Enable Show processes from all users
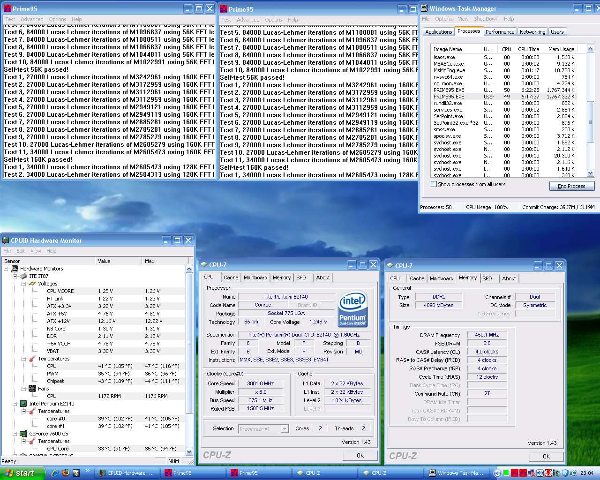Screen dimensions: 600x480 click(x=434, y=184)
